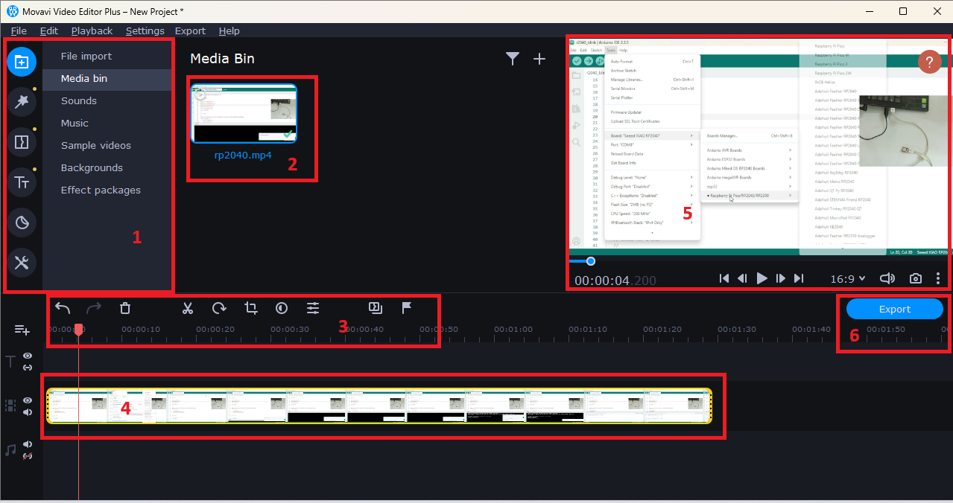The width and height of the screenshot is (953, 503).
Task: Click the Media Bin filter funnel icon
Action: click(x=513, y=59)
